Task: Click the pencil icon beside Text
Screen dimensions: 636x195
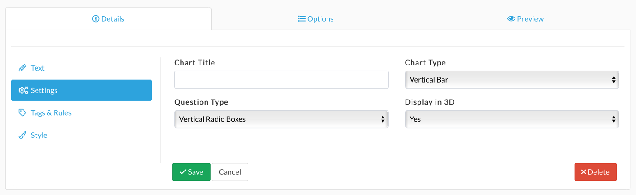Action: click(x=22, y=68)
